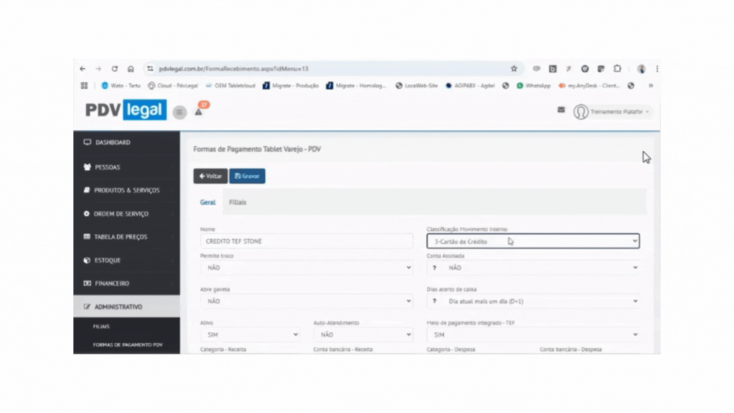Viewport: 734px width, 413px height.
Task: Click the notification alert bell icon
Action: tap(198, 112)
